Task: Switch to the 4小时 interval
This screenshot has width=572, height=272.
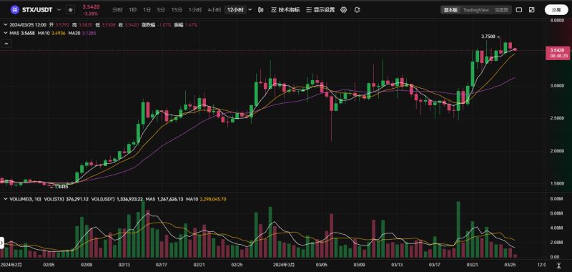Action: pos(214,10)
